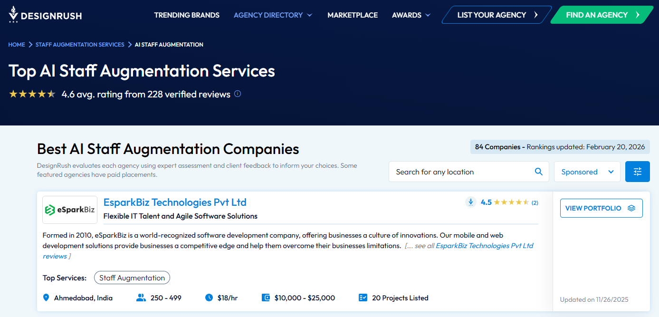Click the budget wallet icon

(x=266, y=298)
